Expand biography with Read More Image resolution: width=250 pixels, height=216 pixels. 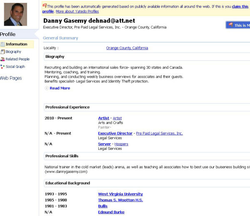point(60,88)
